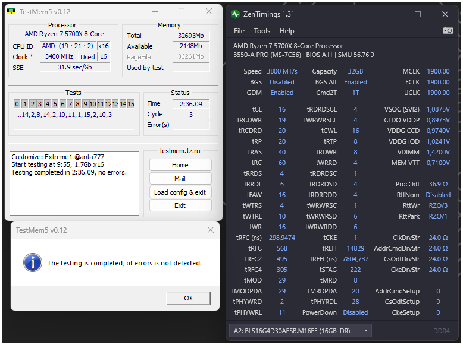
Task: Click test number 0 box in Tests
Action: [x=17, y=104]
